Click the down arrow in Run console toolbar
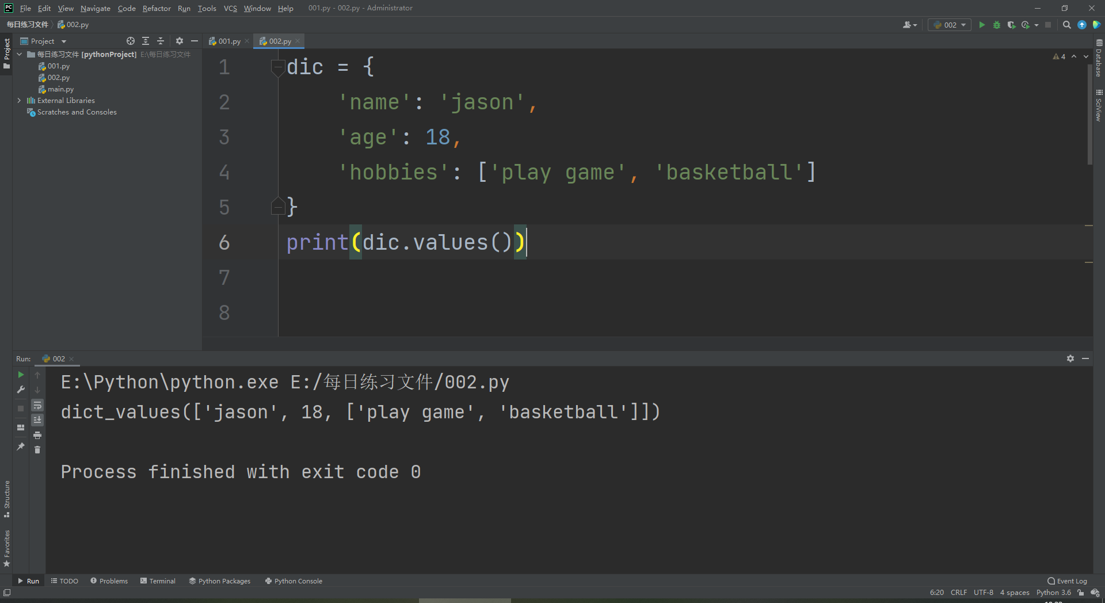Viewport: 1105px width, 603px height. pyautogui.click(x=37, y=390)
